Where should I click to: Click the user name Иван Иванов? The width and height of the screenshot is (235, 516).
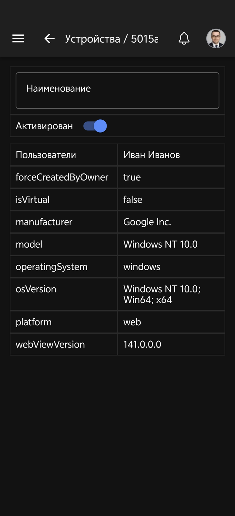point(151,155)
